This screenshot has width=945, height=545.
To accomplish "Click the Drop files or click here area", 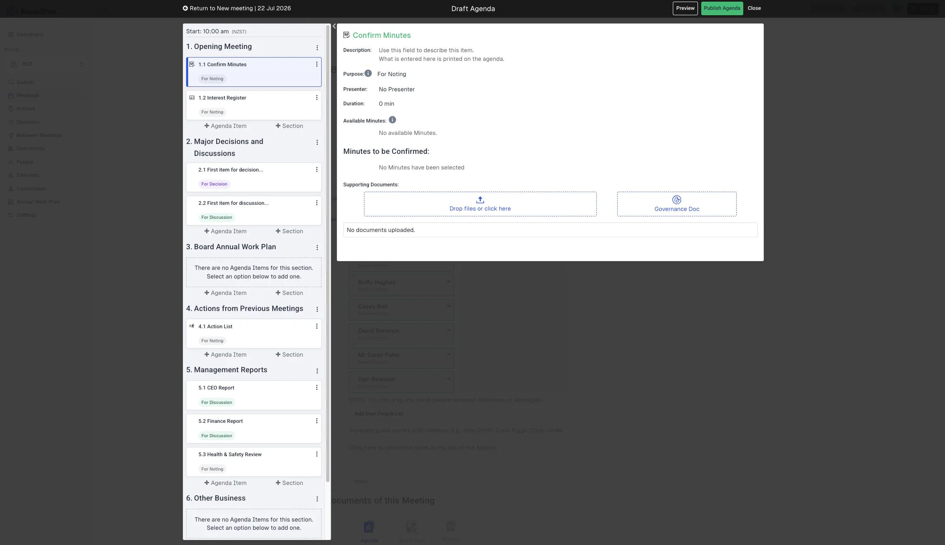I will (x=480, y=204).
